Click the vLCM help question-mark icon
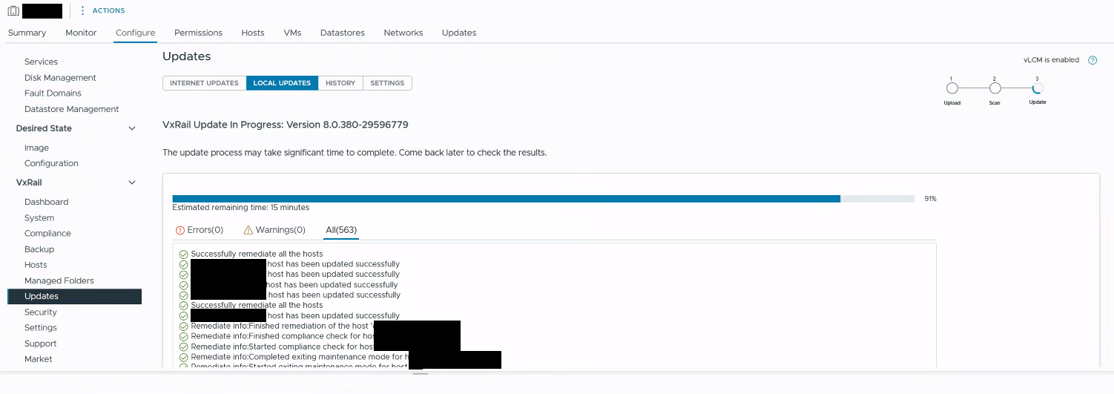Viewport: 1114px width, 394px height. pos(1092,60)
